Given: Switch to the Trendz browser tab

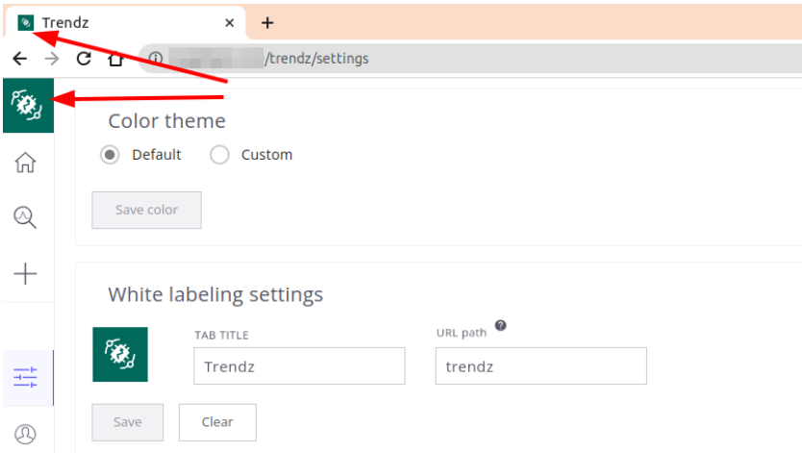Looking at the screenshot, I should (125, 22).
